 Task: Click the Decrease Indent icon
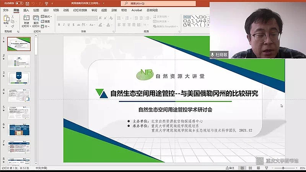tap(136, 18)
